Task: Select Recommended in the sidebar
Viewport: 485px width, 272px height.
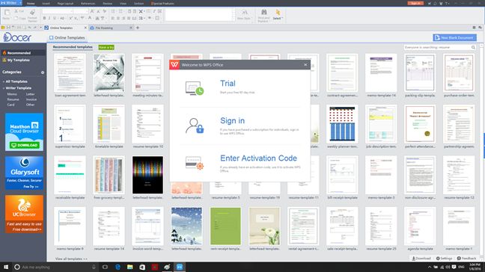Action: [23, 53]
